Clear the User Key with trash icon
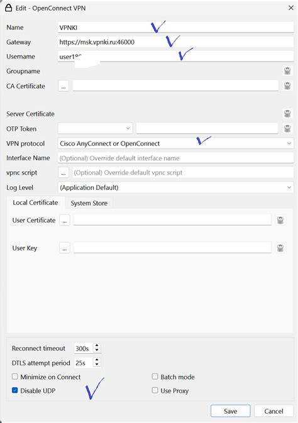Image resolution: width=298 pixels, height=423 pixels. (280, 248)
